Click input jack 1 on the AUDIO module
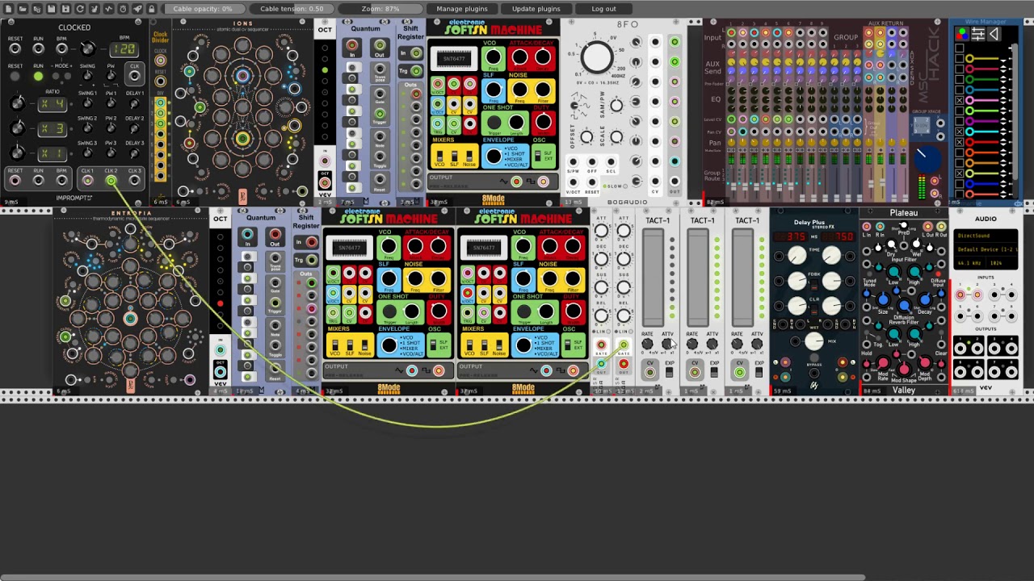 [x=960, y=294]
